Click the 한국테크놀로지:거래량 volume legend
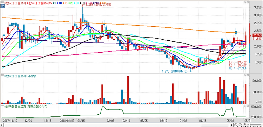Viewport: 263px width, 127px height. point(20,76)
